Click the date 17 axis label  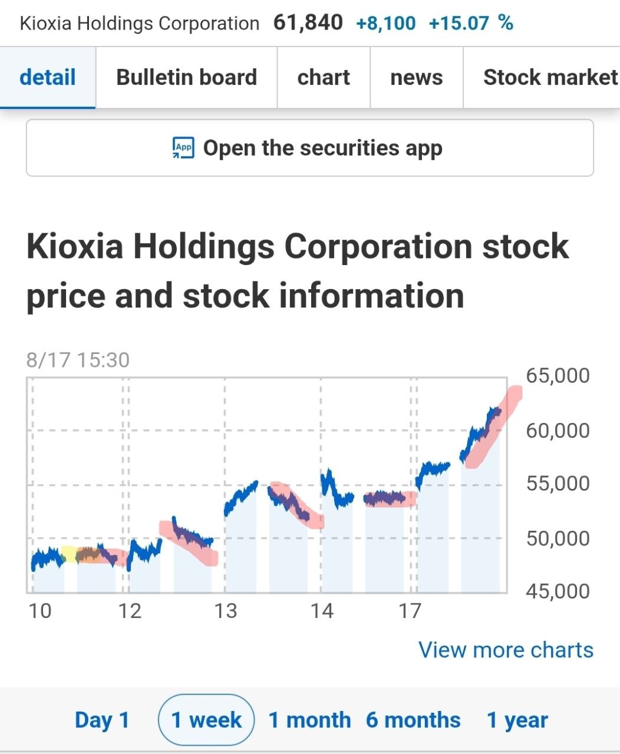pos(410,611)
